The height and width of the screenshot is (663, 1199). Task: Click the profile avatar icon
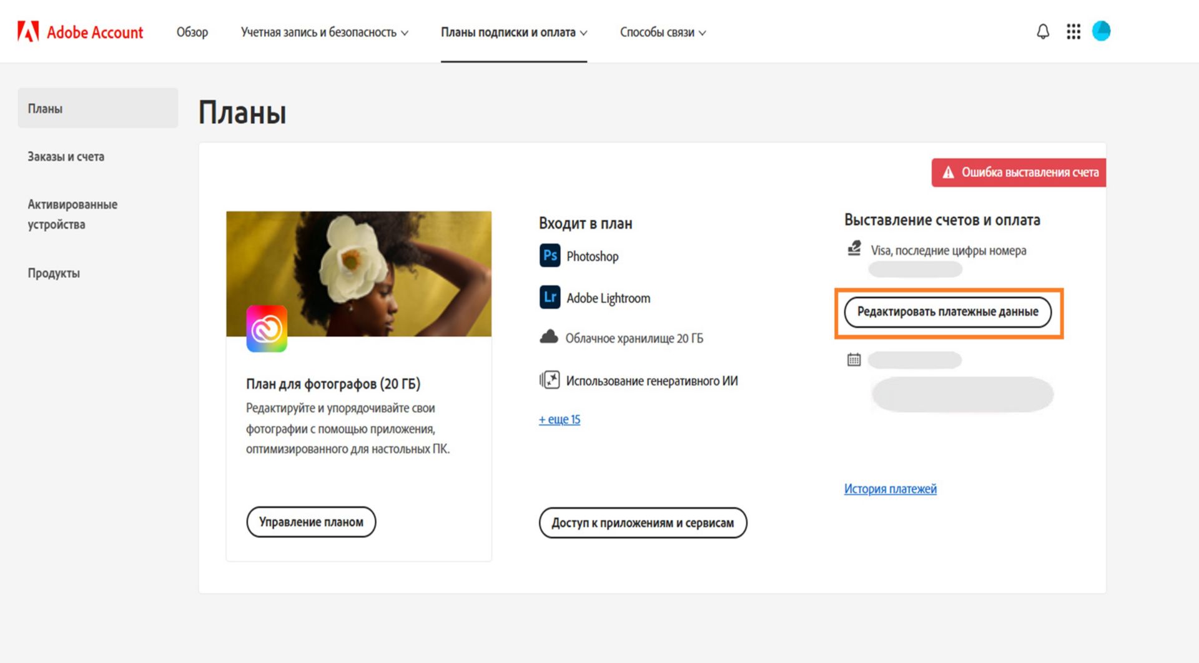(1102, 32)
